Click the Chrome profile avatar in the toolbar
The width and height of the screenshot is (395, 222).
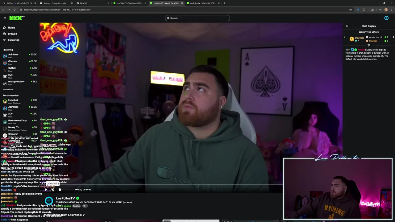pos(386,10)
